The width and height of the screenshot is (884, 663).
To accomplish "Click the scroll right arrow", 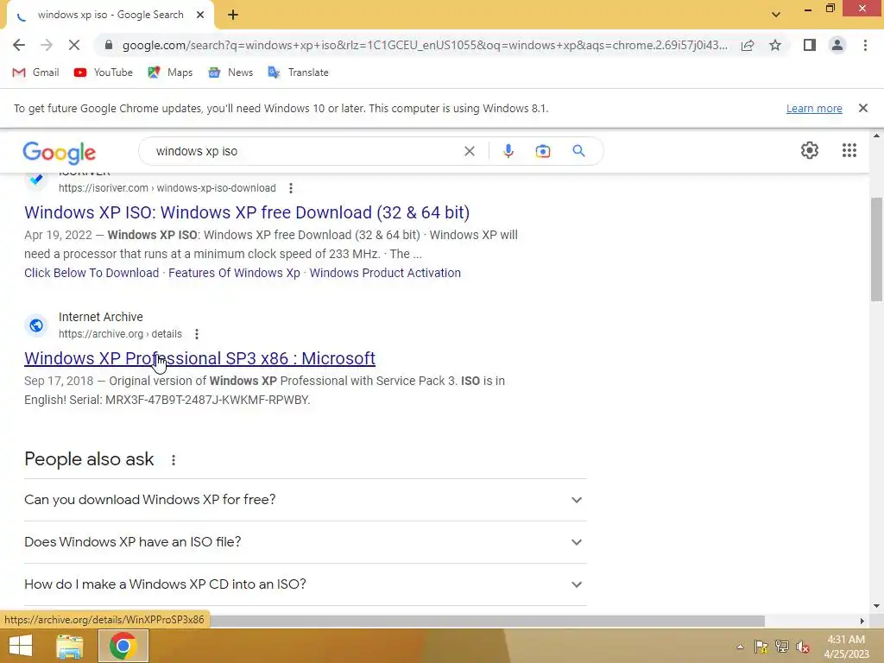I will pos(862,621).
